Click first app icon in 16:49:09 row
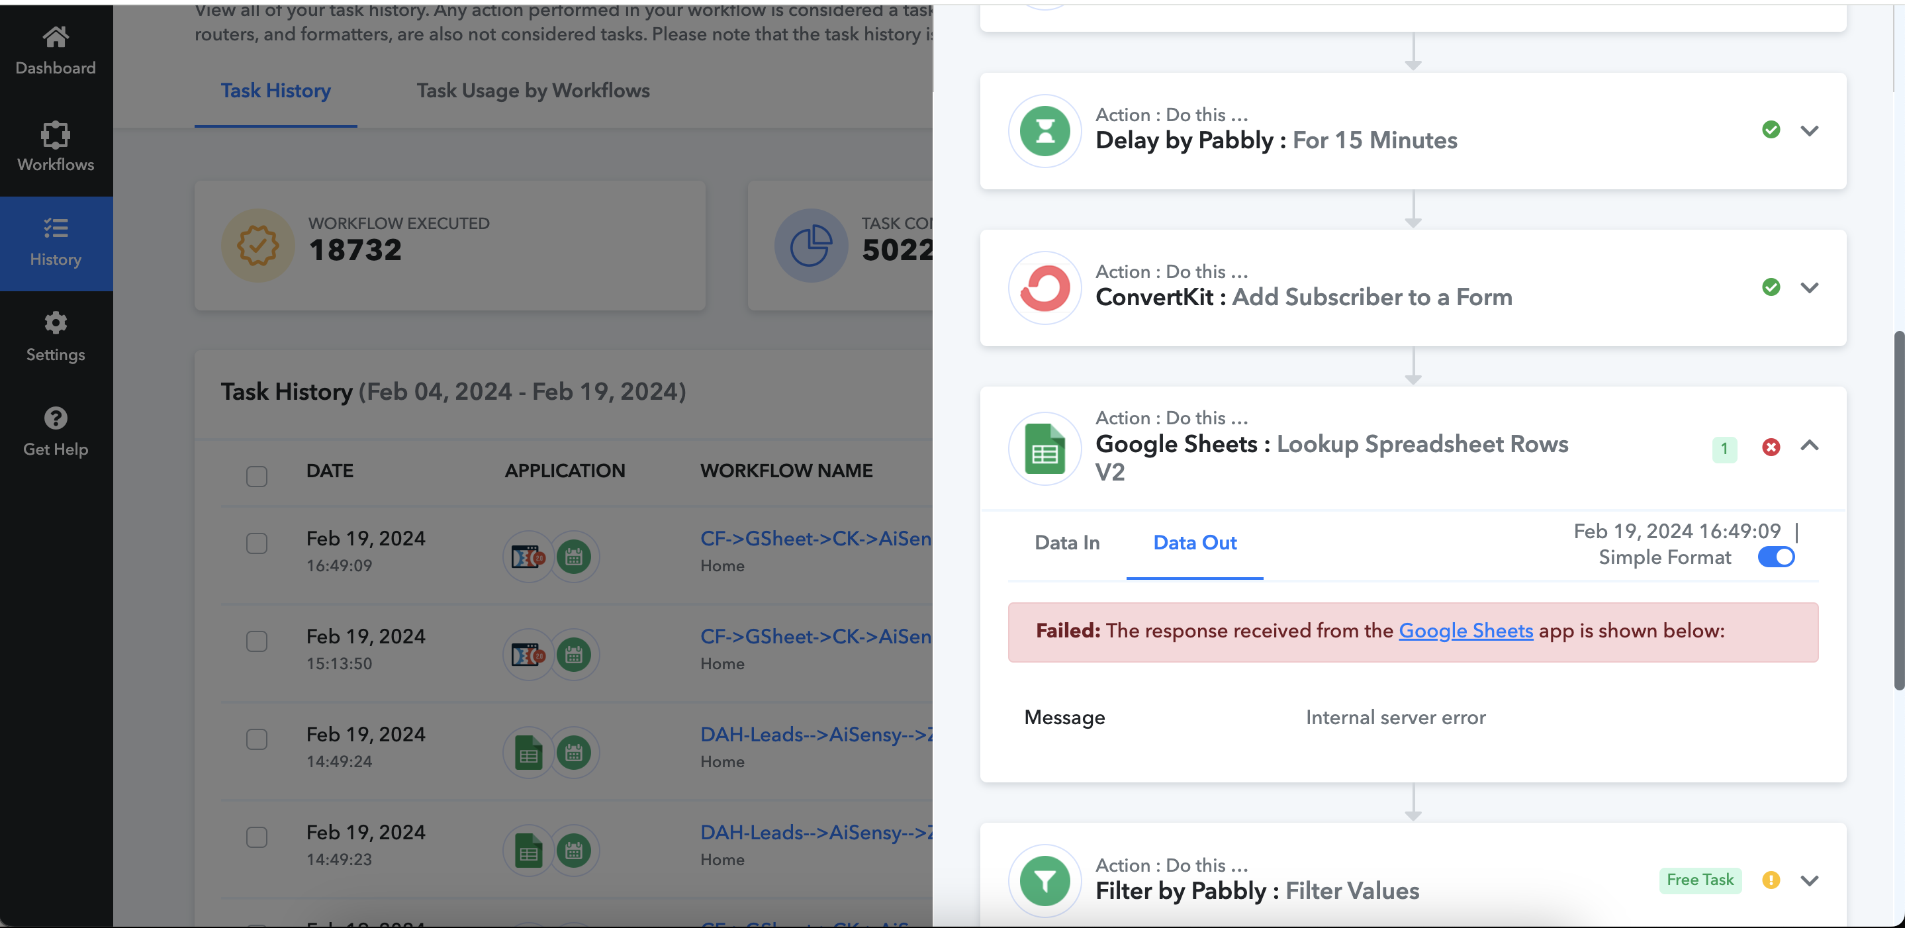The image size is (1905, 928). click(528, 556)
